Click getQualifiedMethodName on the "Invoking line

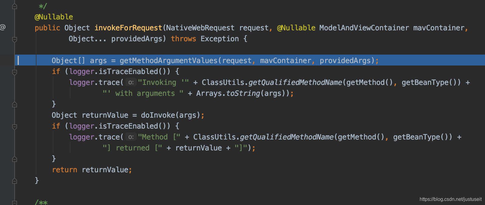pos(295,82)
